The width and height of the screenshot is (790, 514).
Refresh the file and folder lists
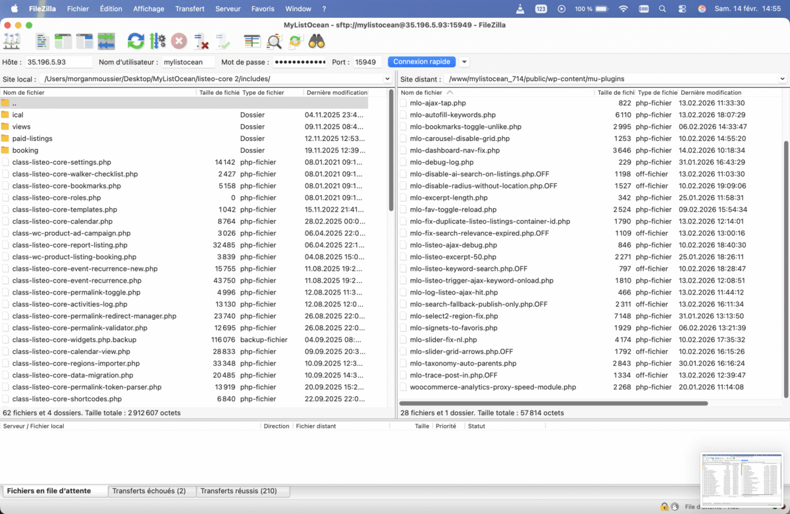pos(136,42)
